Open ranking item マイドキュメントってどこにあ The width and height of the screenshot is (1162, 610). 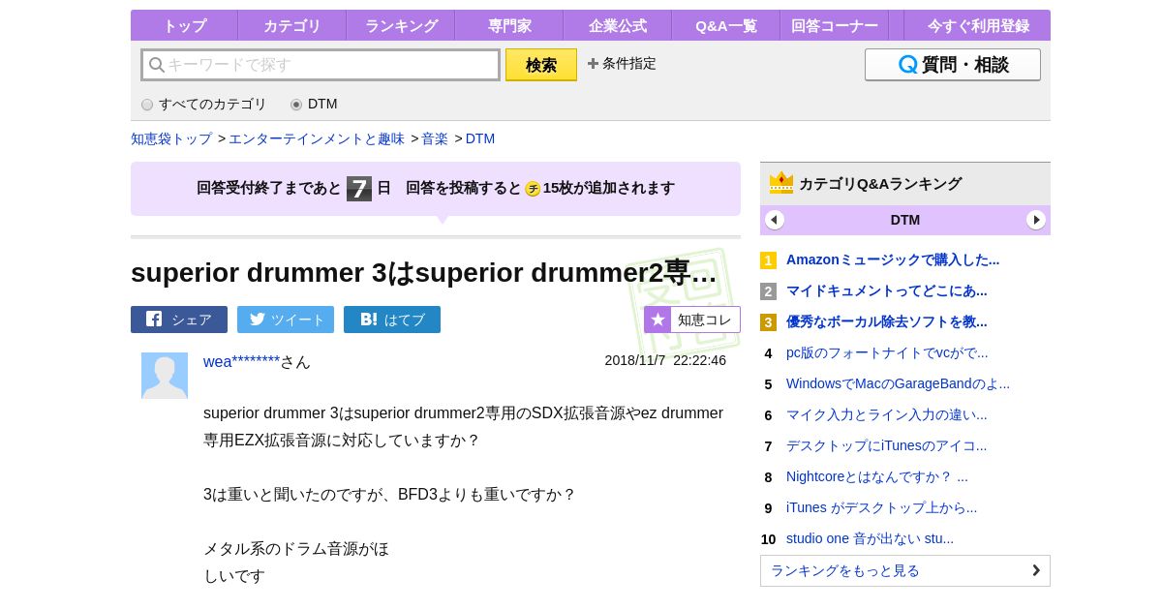tap(887, 290)
